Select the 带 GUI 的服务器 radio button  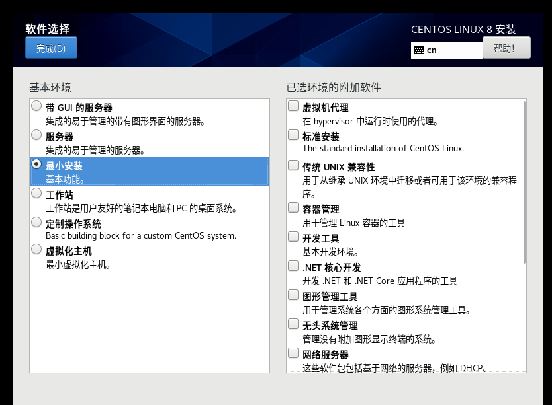coord(36,106)
